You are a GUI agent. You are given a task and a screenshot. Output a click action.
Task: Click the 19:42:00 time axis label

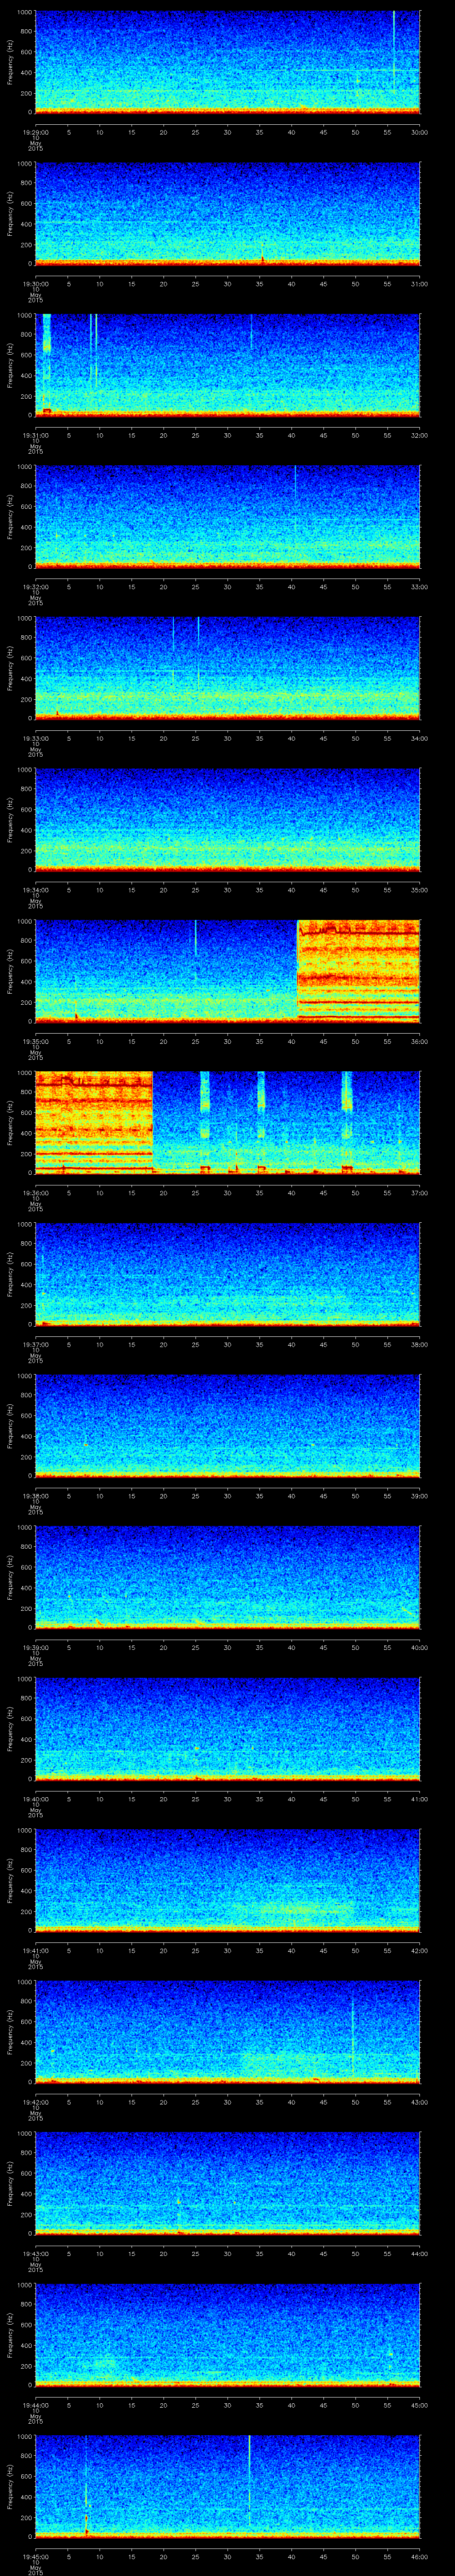tap(35, 2102)
